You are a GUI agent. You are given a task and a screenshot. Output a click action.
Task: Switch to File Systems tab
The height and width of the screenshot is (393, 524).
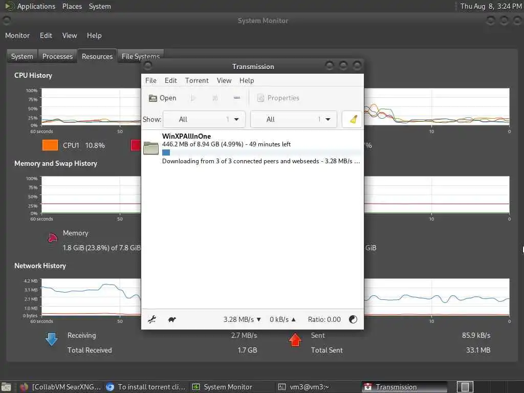pyautogui.click(x=141, y=55)
